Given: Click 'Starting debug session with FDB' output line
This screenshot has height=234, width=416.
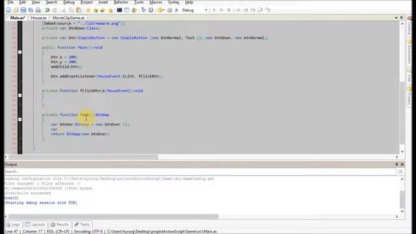Looking at the screenshot, I should pyautogui.click(x=40, y=203).
